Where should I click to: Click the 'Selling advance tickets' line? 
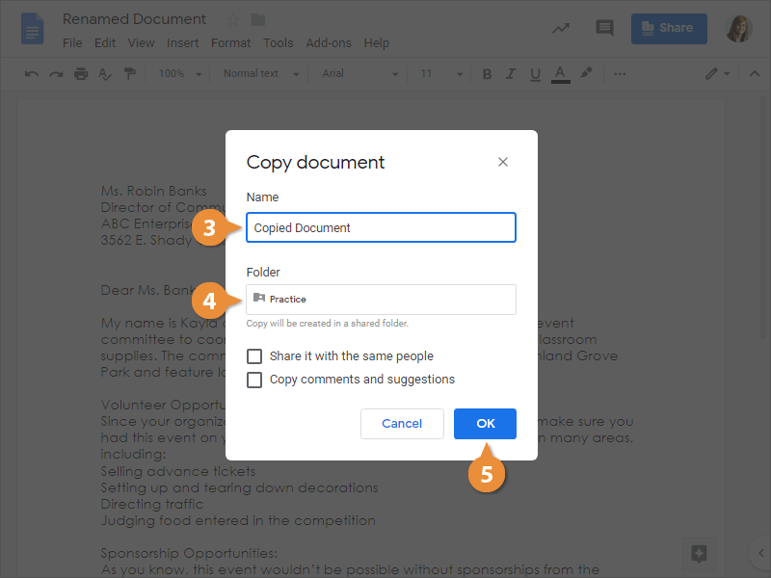tap(178, 471)
